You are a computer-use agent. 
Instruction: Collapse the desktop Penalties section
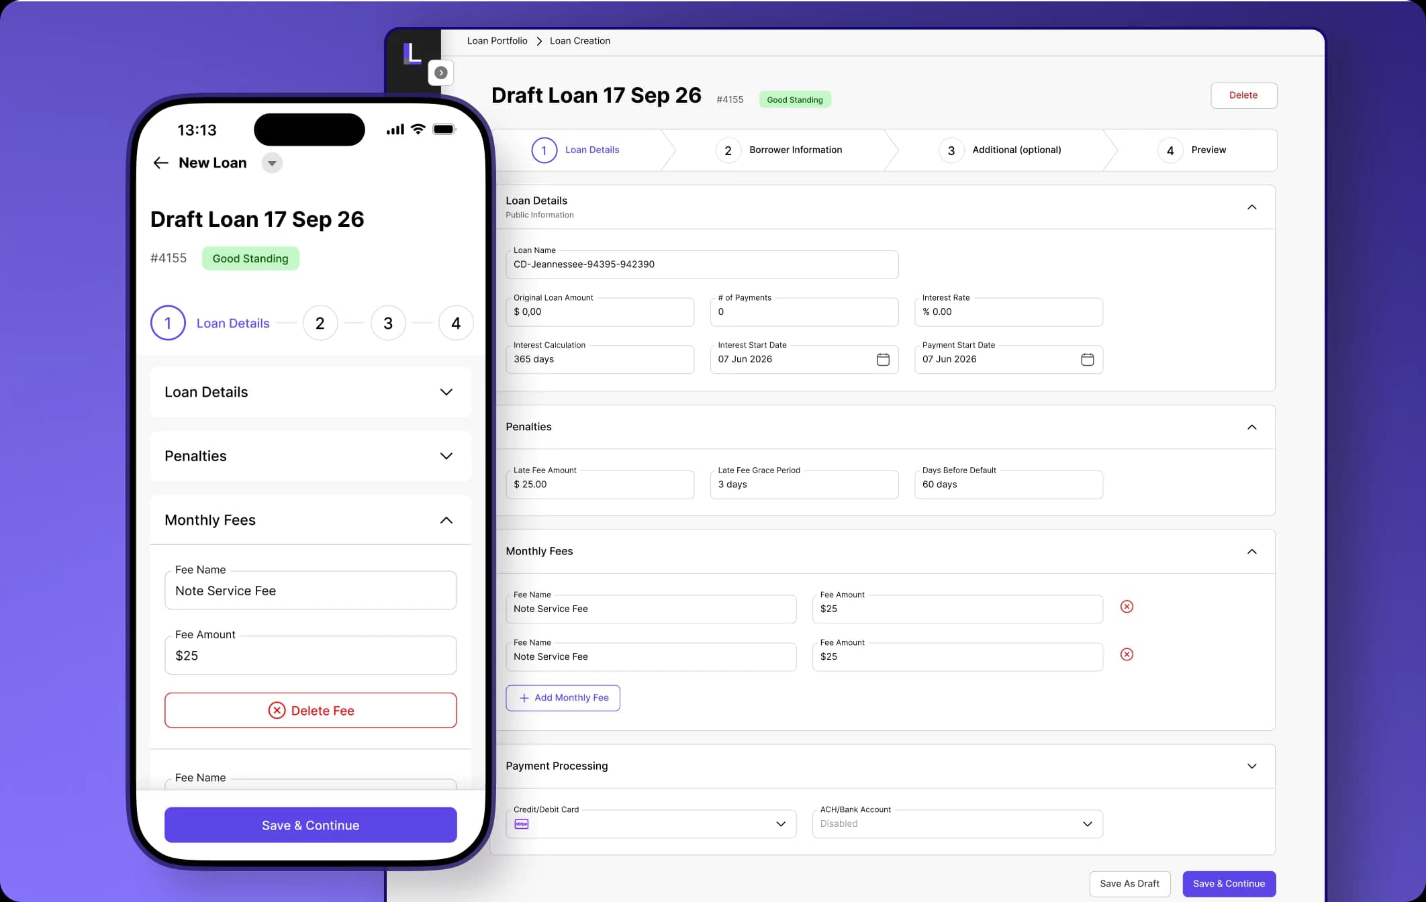[1251, 428]
